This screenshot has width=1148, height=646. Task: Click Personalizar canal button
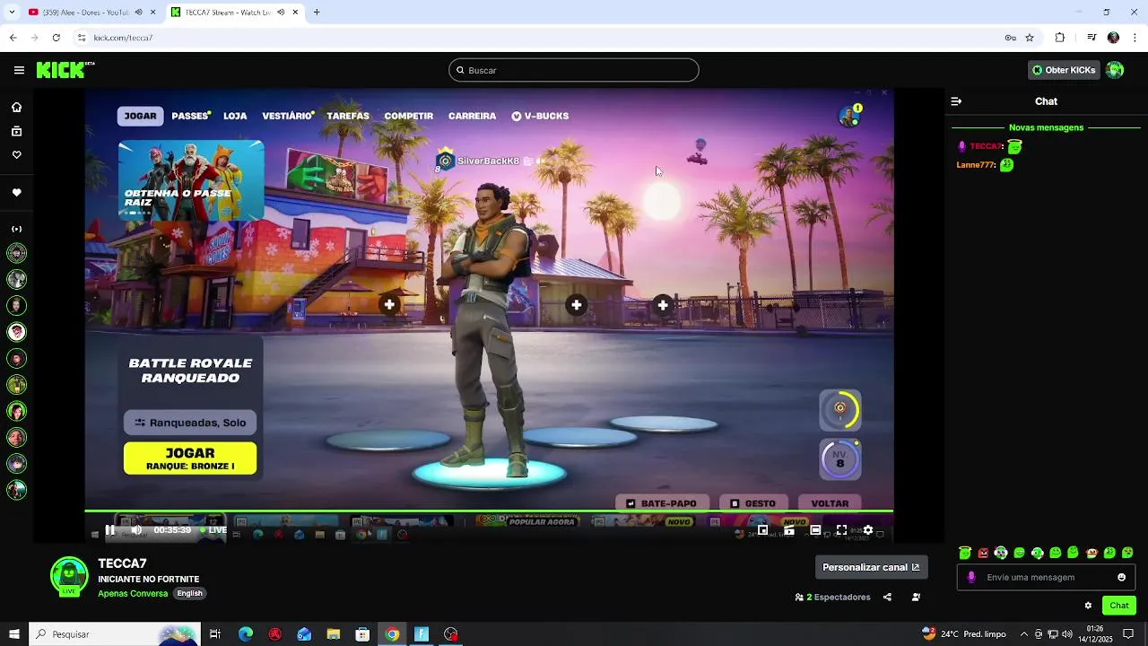(x=871, y=567)
